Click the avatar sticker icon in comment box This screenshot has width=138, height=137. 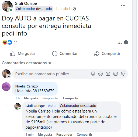(x=93, y=74)
